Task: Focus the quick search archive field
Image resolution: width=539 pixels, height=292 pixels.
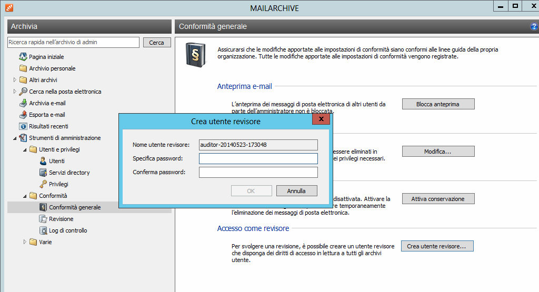Action: (x=73, y=42)
